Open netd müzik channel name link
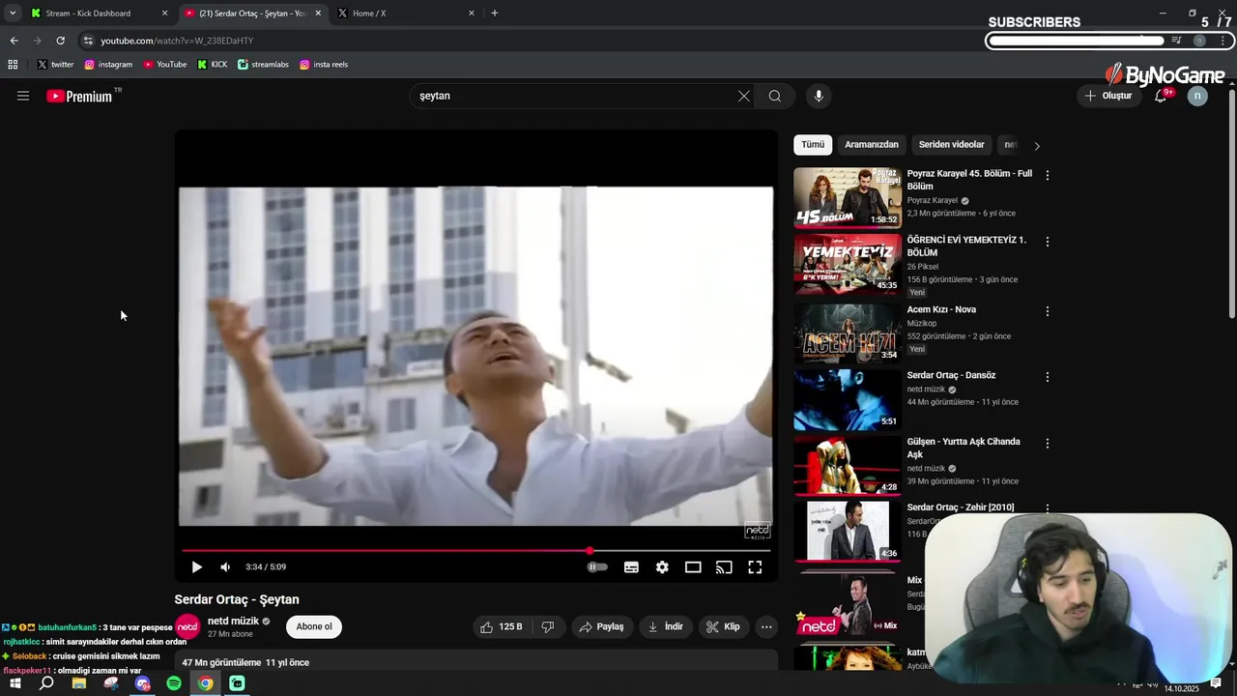 (233, 621)
